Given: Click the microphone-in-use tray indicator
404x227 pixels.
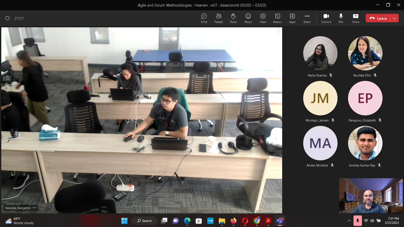Looking at the screenshot, I should [x=358, y=221].
